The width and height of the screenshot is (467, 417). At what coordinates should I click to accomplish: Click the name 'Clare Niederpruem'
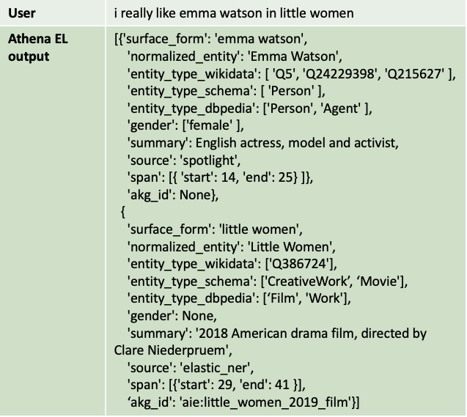[171, 350]
